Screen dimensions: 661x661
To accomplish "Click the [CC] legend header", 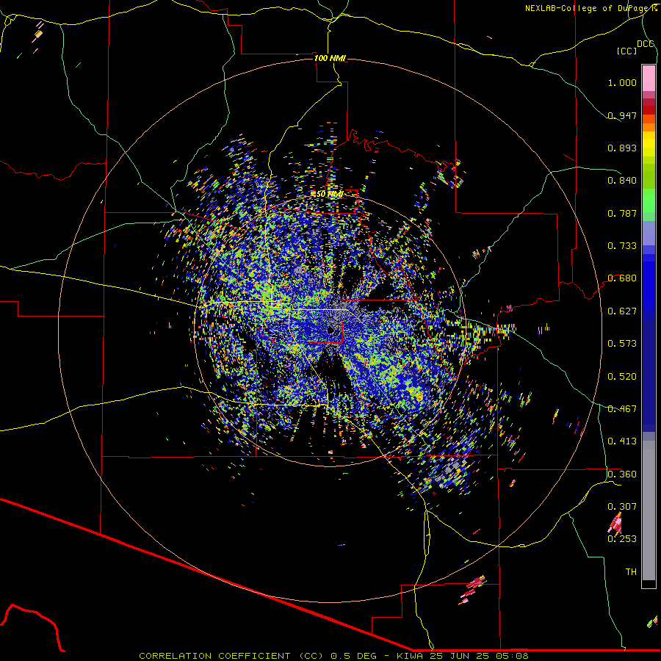I will [x=626, y=51].
